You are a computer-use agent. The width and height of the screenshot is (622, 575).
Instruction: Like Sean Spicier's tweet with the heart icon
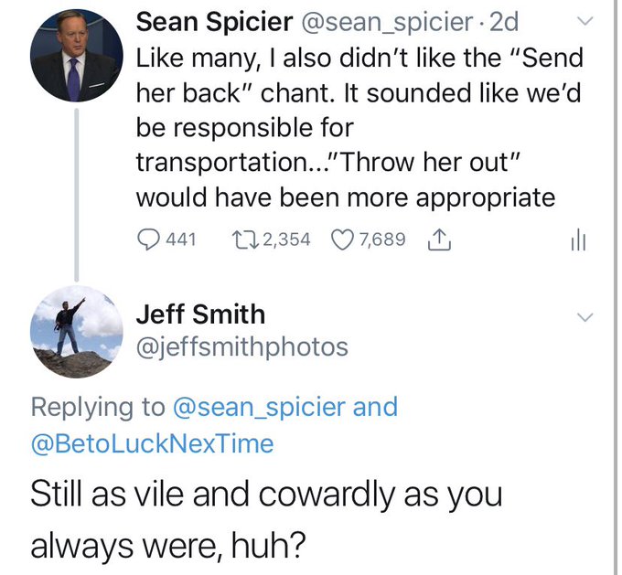(342, 240)
